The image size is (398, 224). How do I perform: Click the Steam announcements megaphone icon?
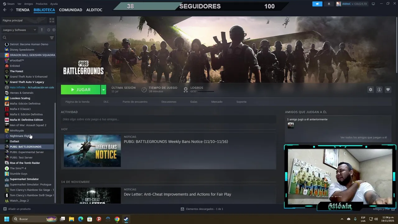[317, 4]
